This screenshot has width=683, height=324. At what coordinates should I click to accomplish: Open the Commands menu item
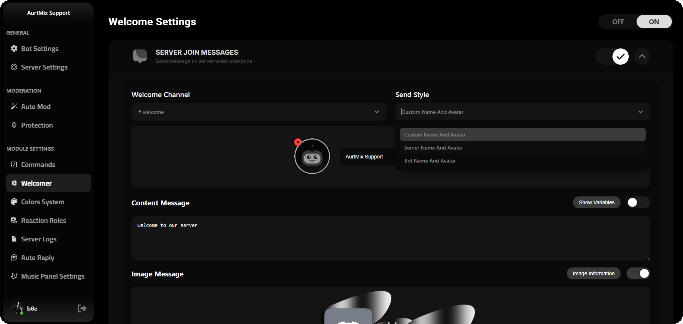click(x=38, y=164)
